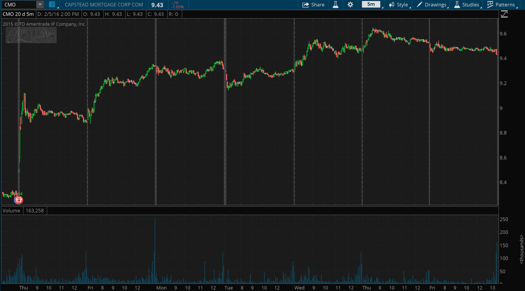Open the 5m timeframe selector
This screenshot has height=291, width=525.
tap(371, 4)
